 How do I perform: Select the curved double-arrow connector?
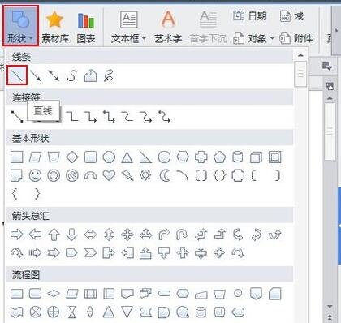164,116
